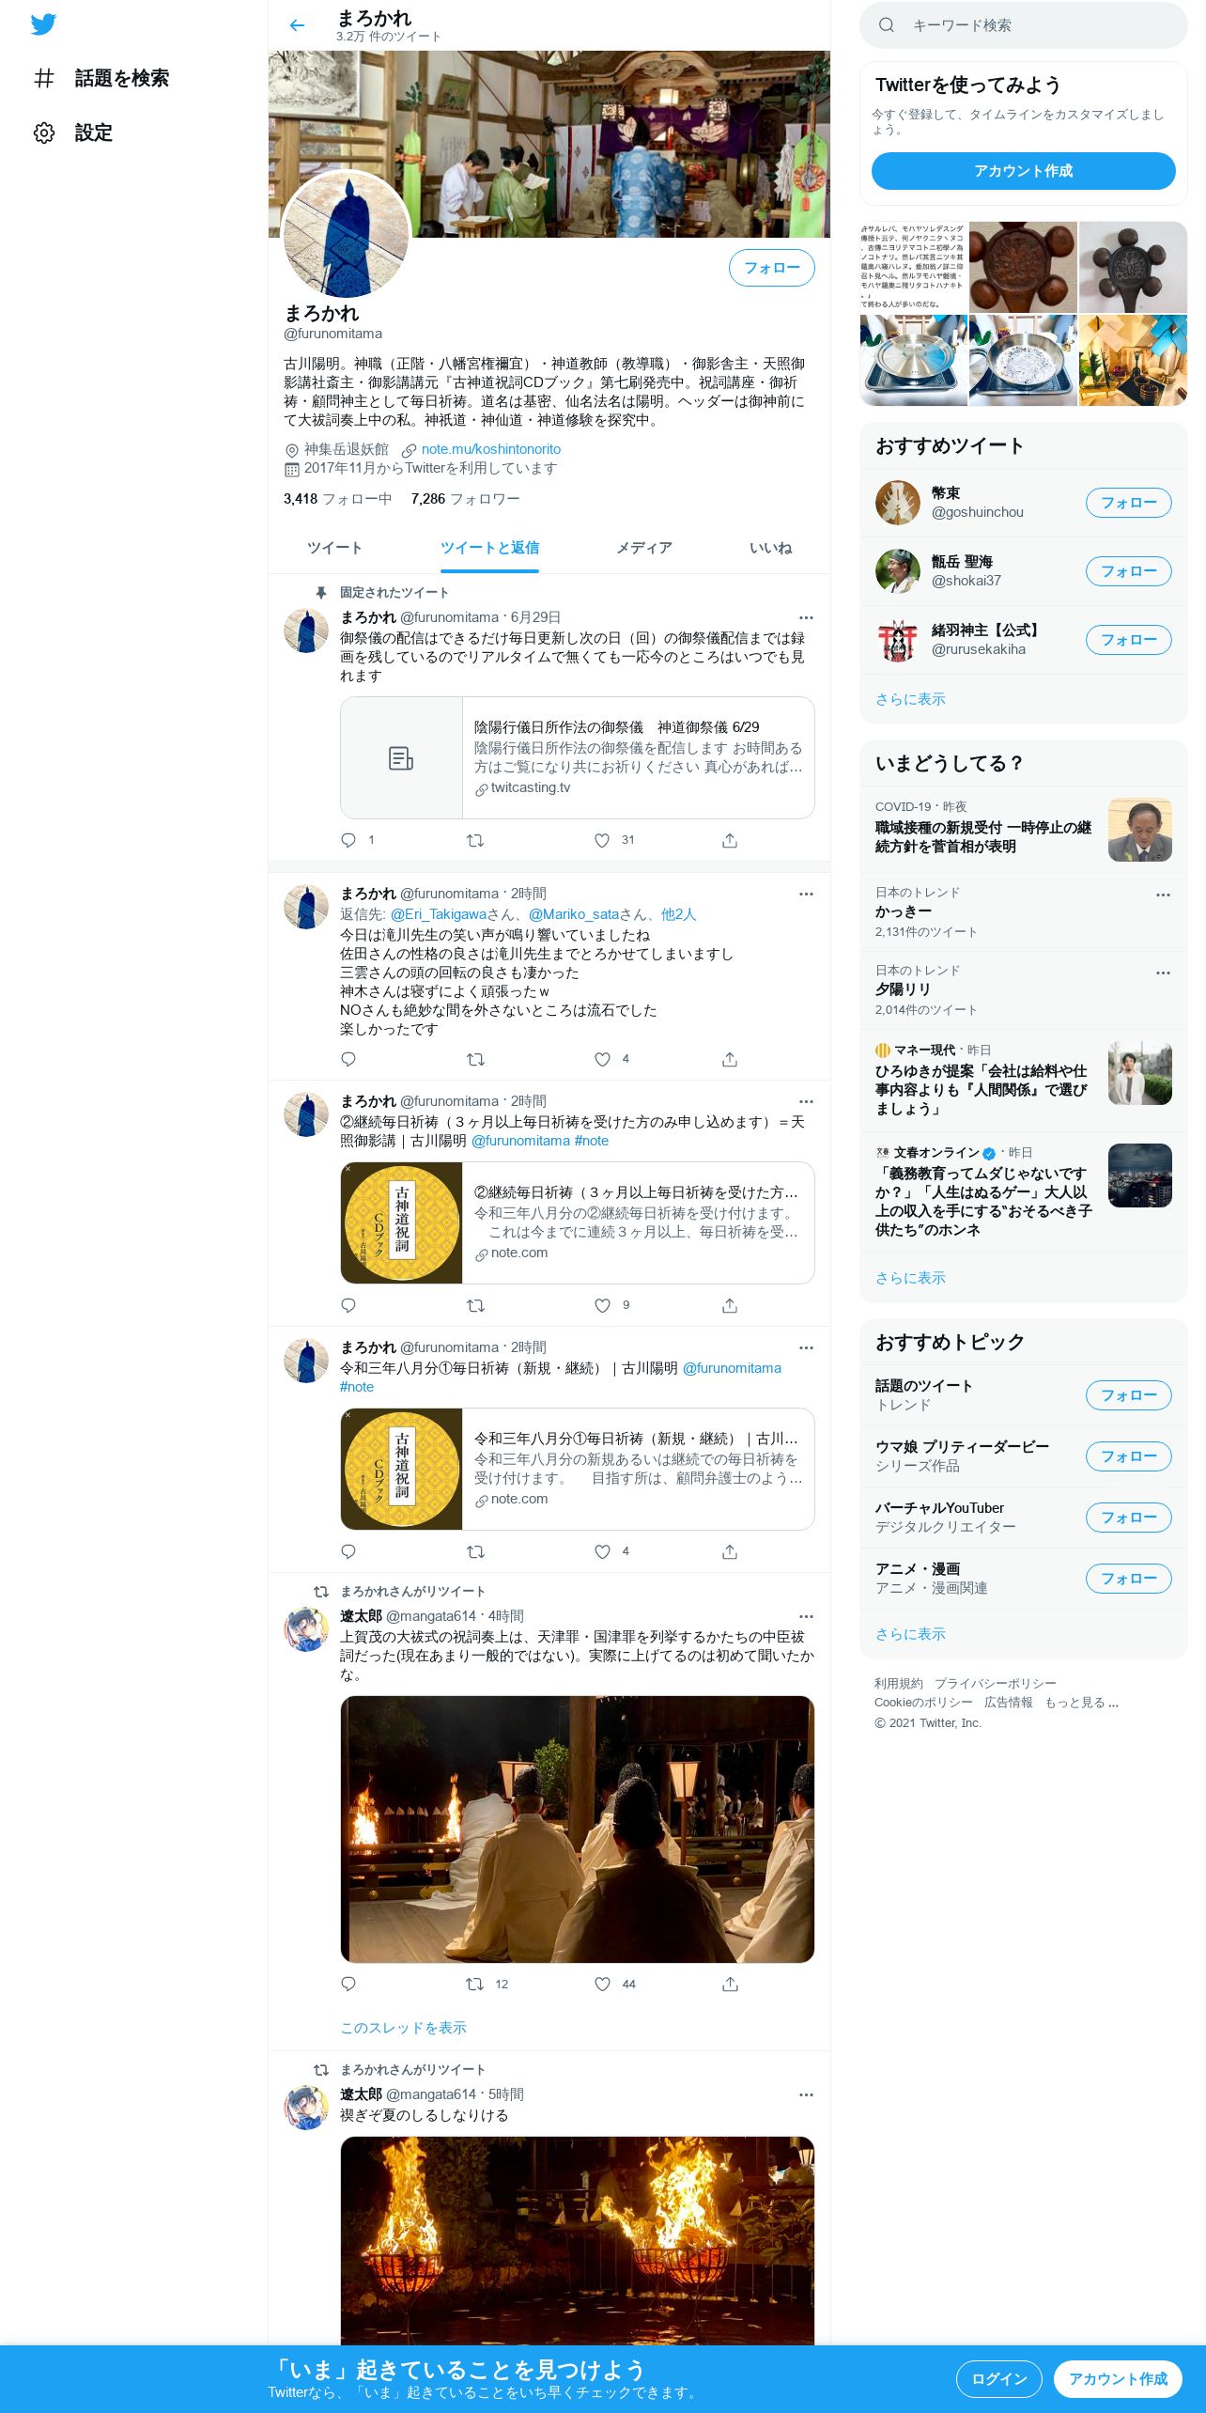The image size is (1206, 2413).
Task: Expand もっと見る footer menu
Action: point(1081,1703)
